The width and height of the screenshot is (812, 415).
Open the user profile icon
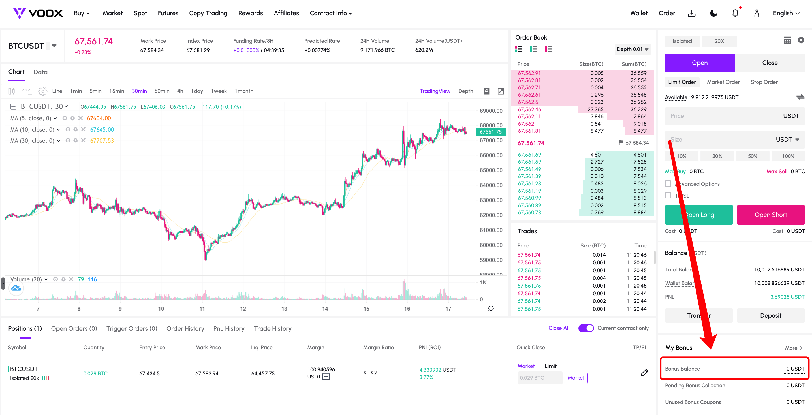[x=757, y=13]
